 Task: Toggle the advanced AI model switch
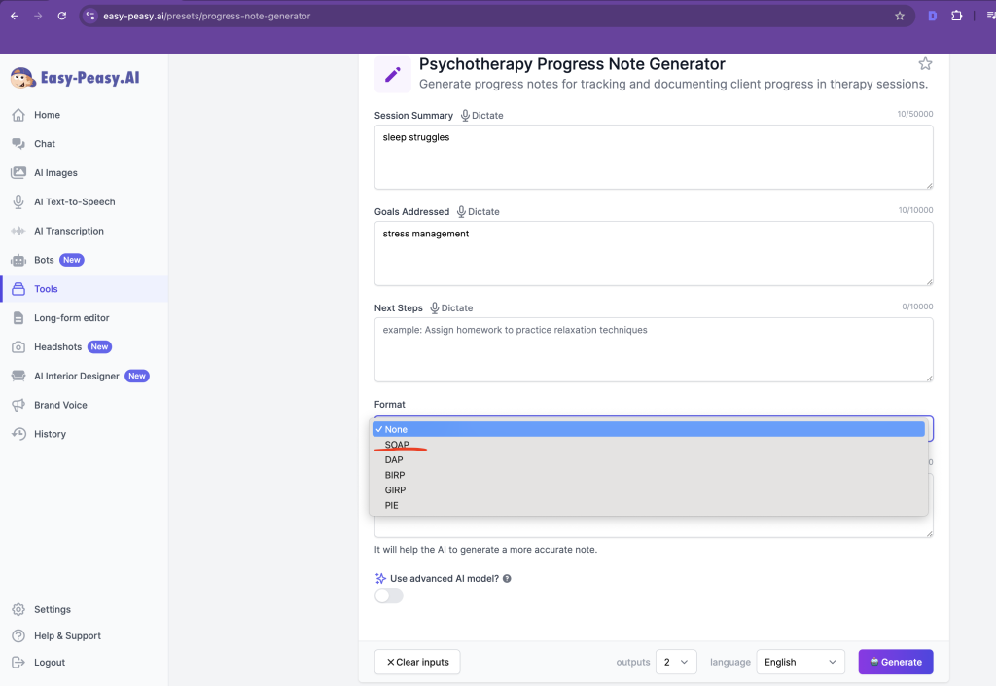[389, 596]
